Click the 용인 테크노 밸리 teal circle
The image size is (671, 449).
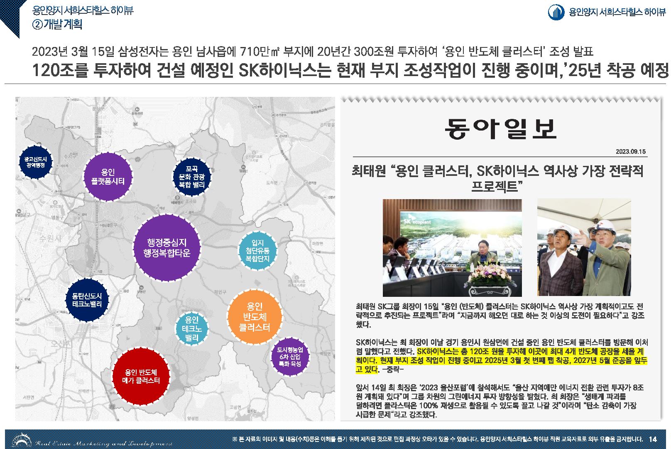tap(191, 328)
